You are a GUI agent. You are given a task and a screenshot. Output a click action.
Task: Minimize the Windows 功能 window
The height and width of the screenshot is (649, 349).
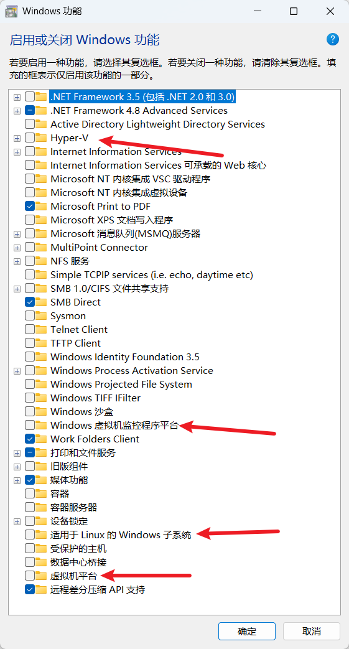coord(257,12)
